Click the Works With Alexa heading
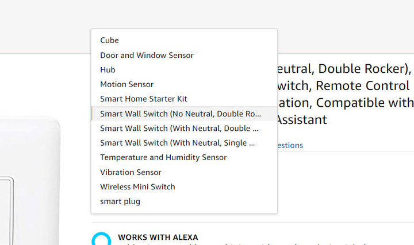The height and width of the screenshot is (245, 414). [x=158, y=238]
